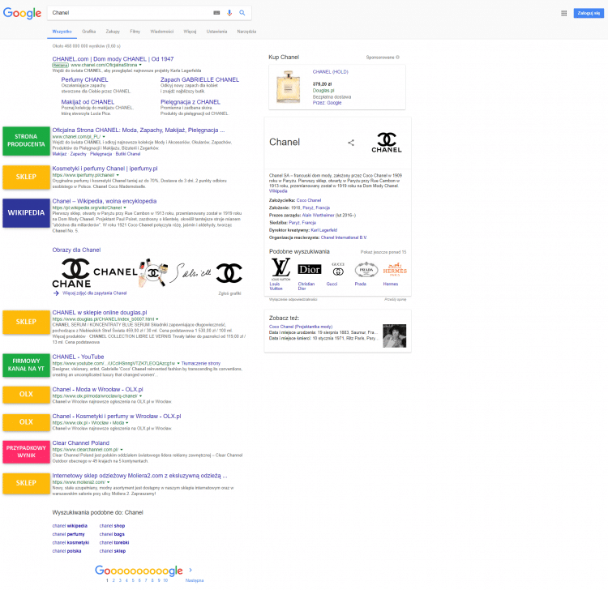Click the magnifier search icon
This screenshot has width=608, height=590.
coord(242,13)
